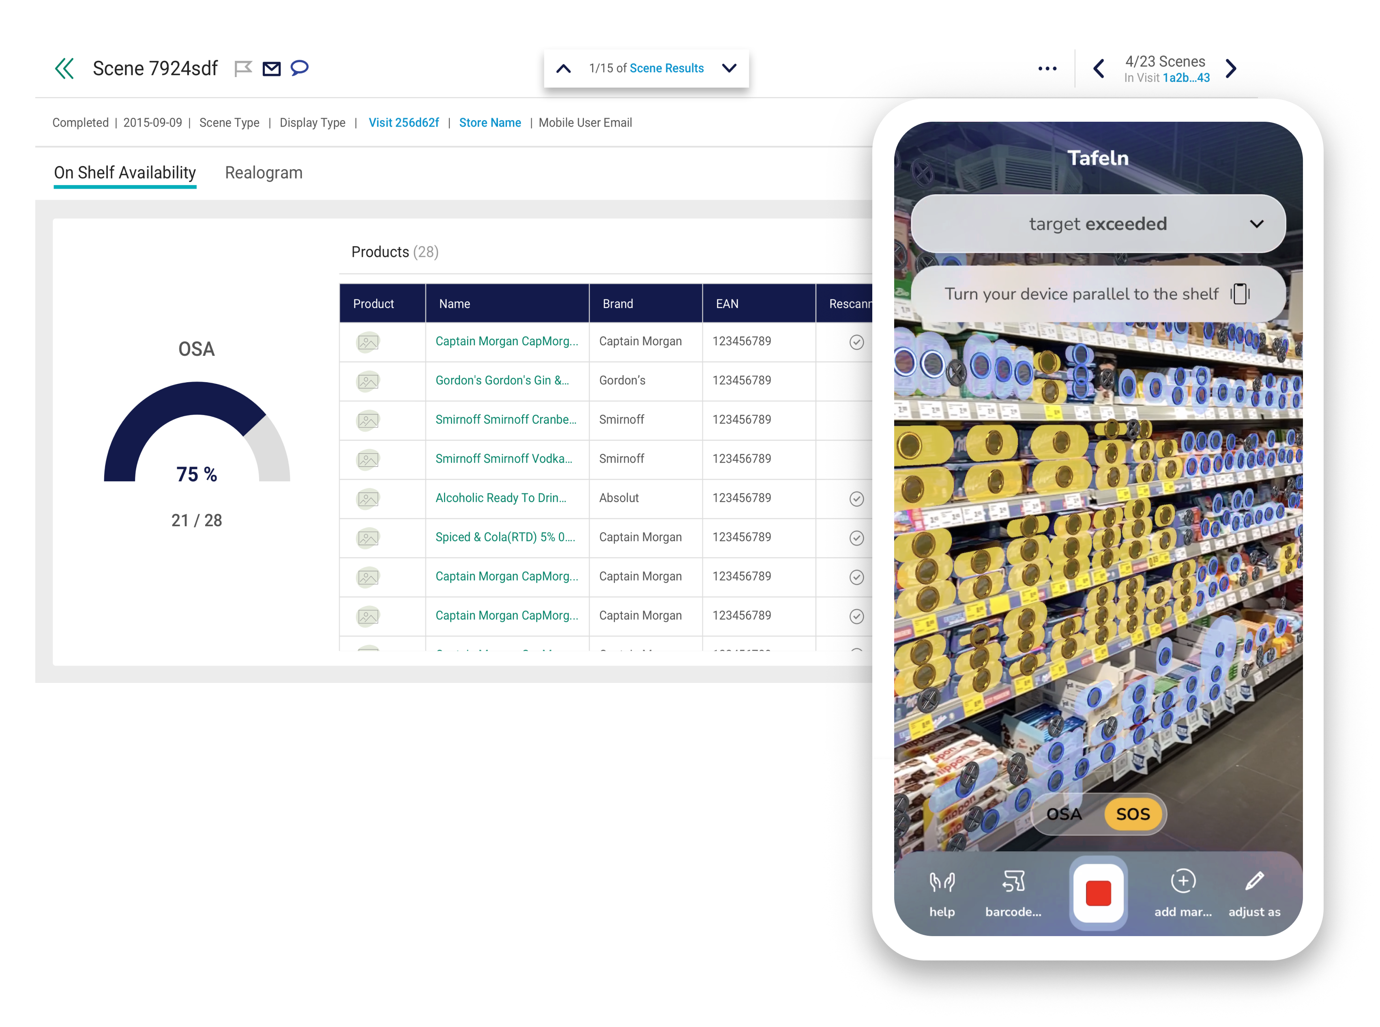The height and width of the screenshot is (1027, 1380).
Task: Click the envelope mail icon
Action: tap(272, 69)
